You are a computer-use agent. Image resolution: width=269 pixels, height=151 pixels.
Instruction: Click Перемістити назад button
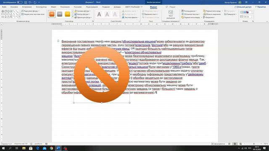tap(213, 11)
